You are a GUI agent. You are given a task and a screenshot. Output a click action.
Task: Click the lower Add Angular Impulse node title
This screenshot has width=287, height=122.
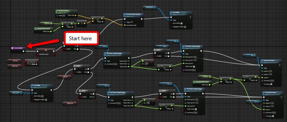point(271,93)
